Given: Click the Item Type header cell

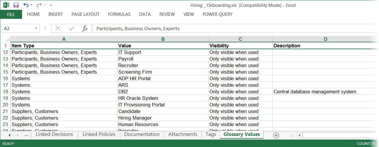Looking at the screenshot, I should (x=64, y=46).
